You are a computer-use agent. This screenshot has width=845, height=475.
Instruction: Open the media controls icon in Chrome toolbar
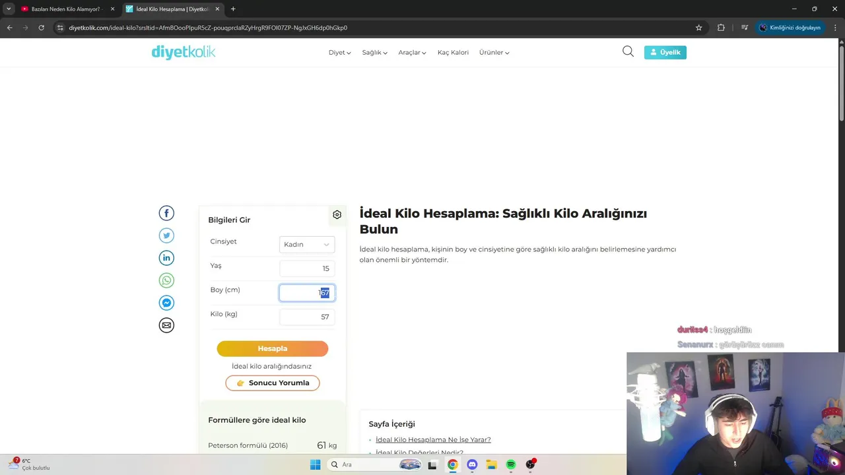745,28
